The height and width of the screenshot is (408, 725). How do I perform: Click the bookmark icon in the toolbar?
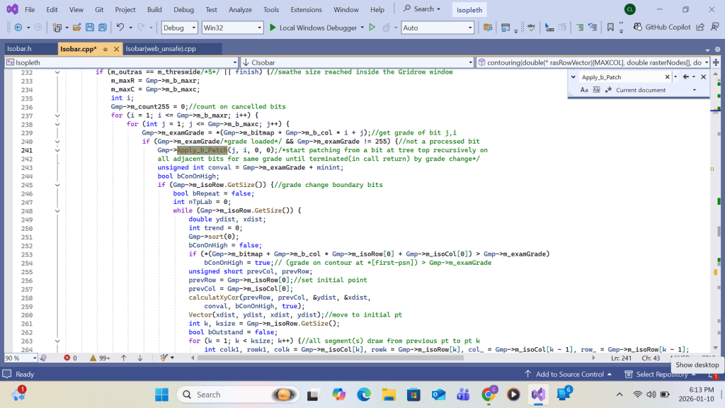610,28
